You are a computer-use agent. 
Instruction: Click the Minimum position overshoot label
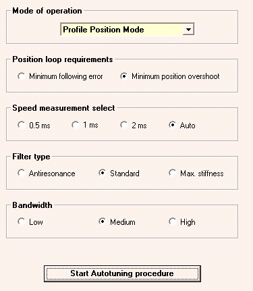[175, 76]
